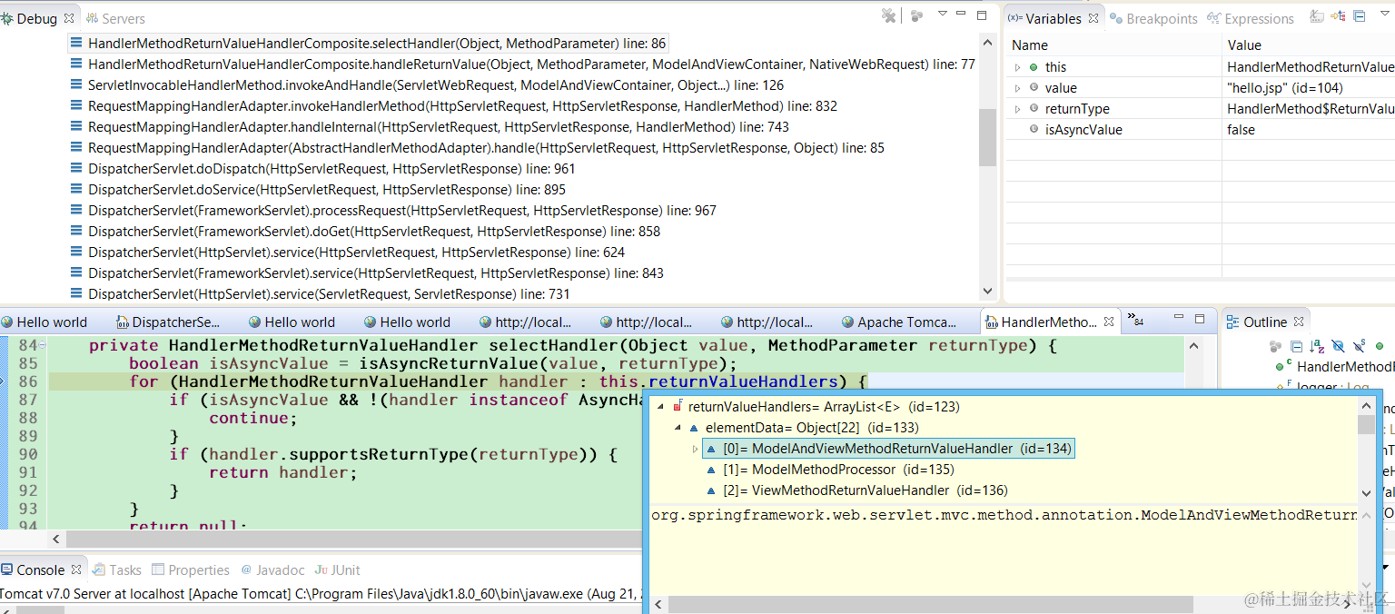Select stack frame HttpServlet service line: 624

(347, 253)
